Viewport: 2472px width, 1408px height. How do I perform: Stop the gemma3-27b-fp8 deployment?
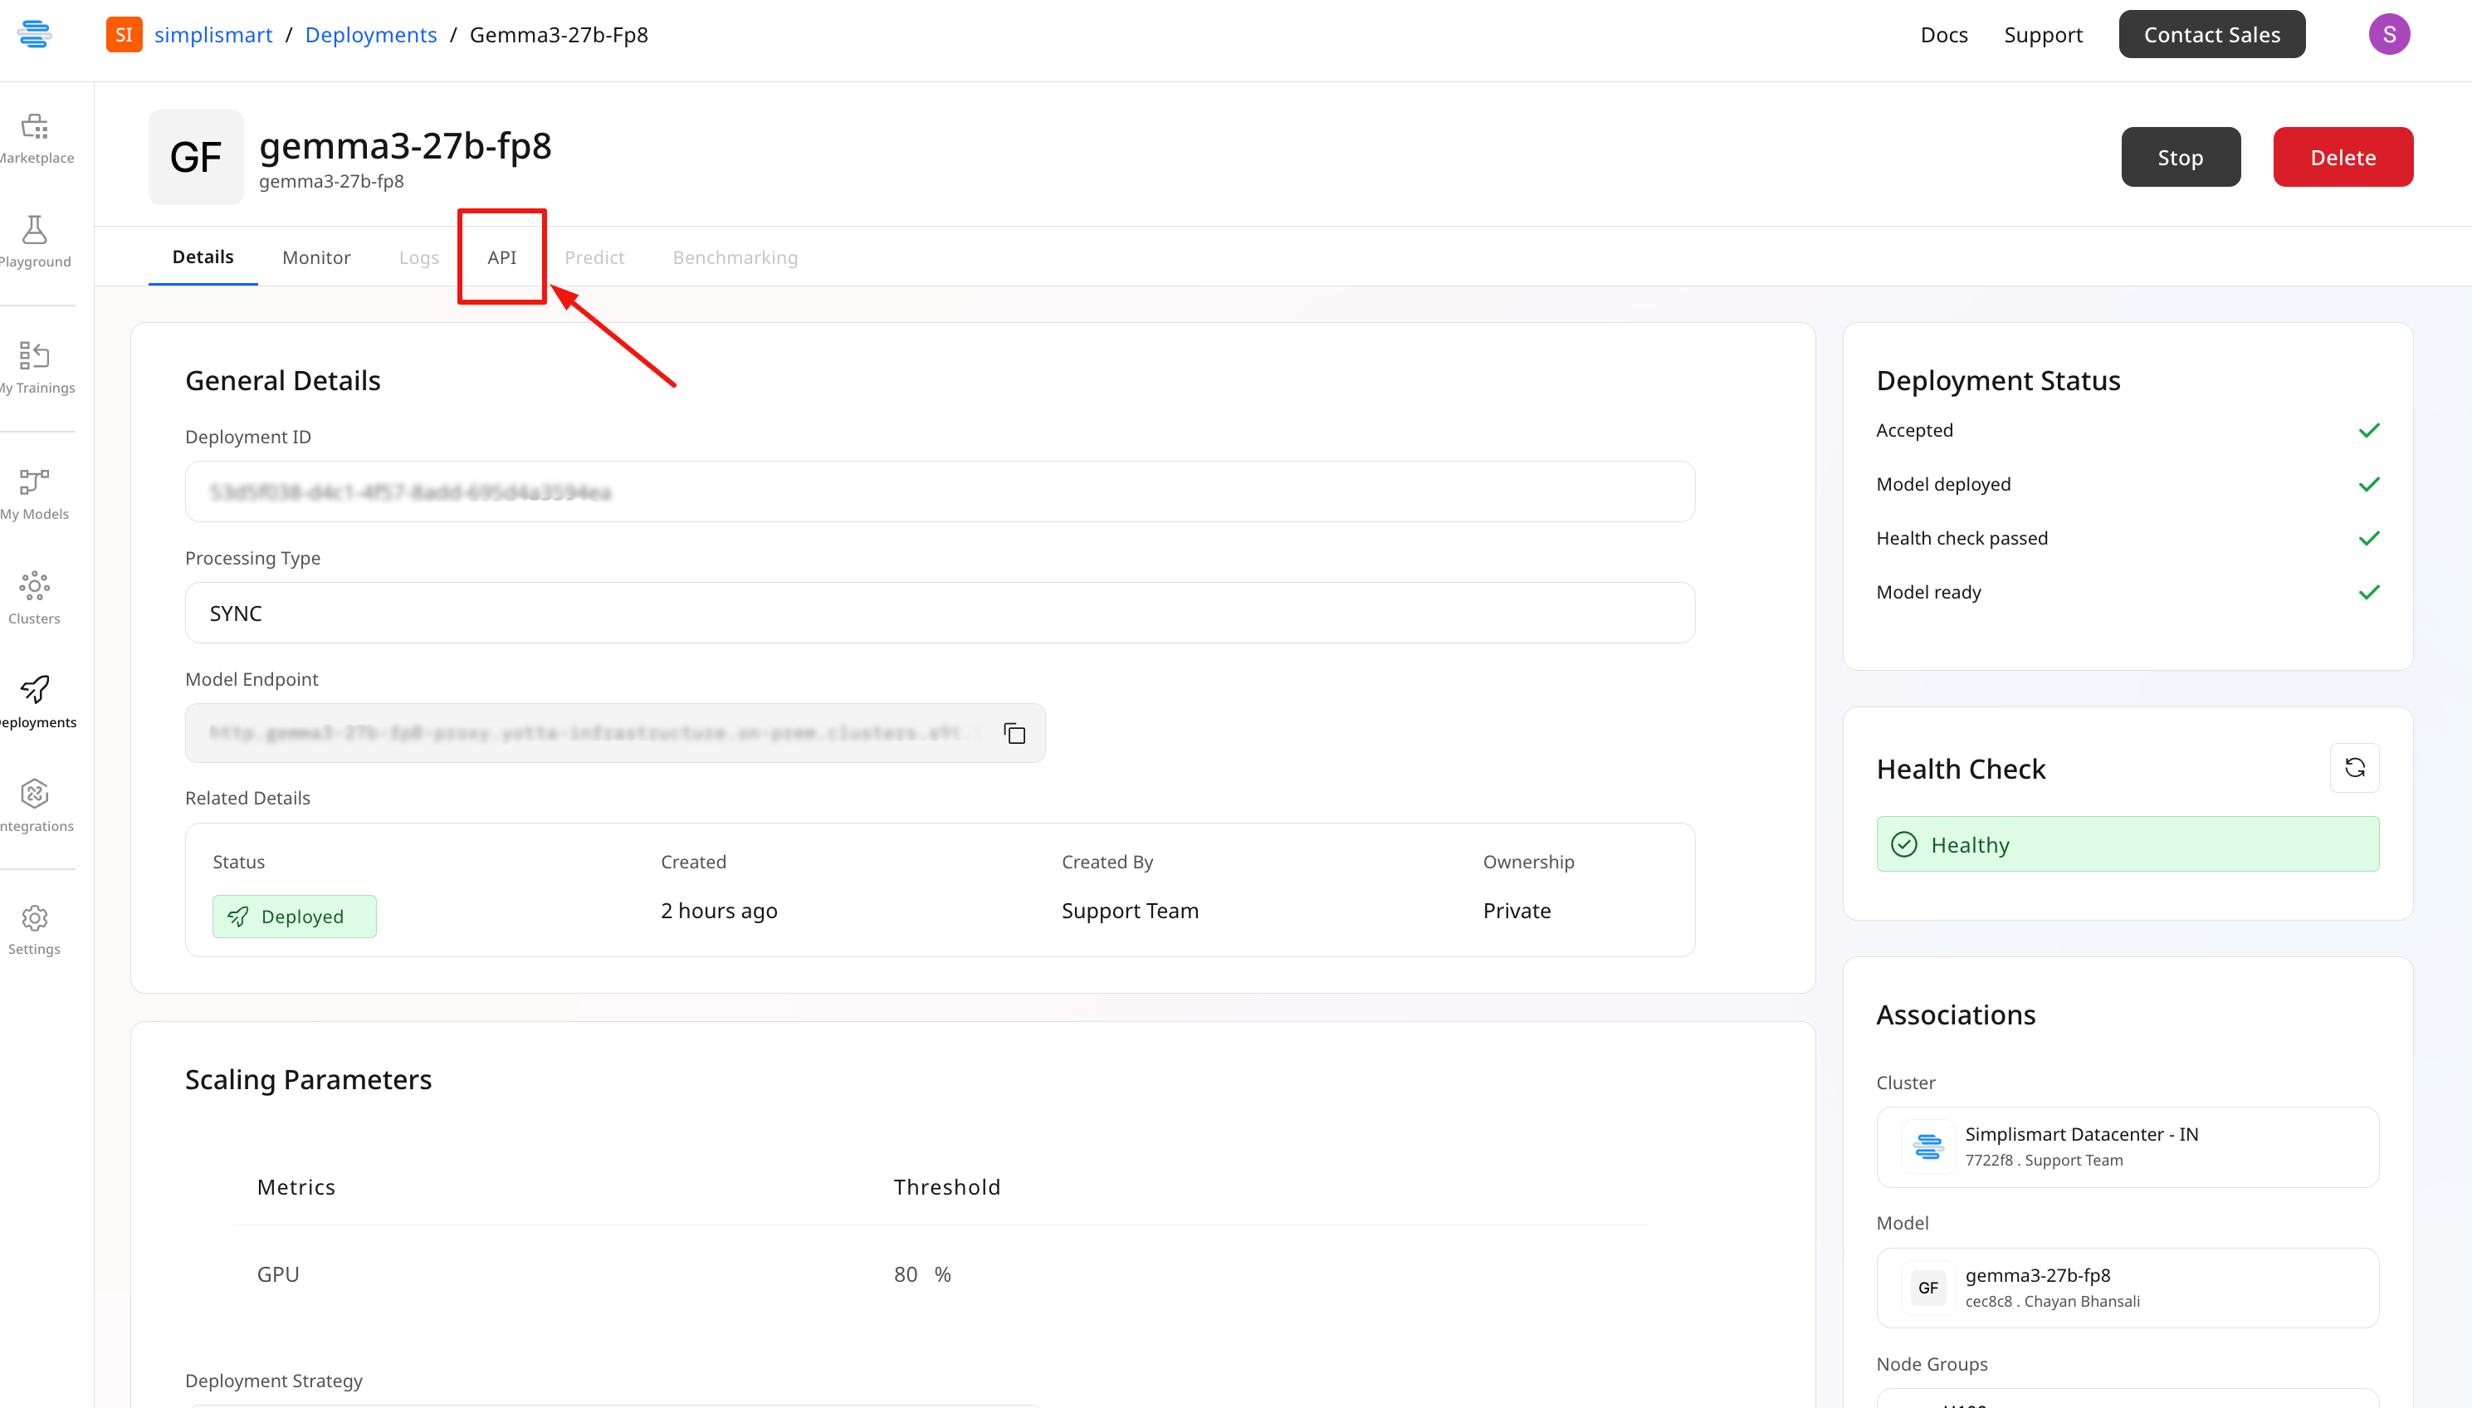pyautogui.click(x=2179, y=158)
